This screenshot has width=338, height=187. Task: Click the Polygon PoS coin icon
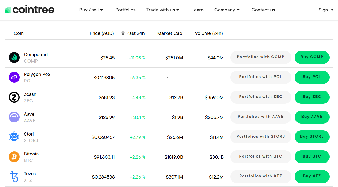14,77
